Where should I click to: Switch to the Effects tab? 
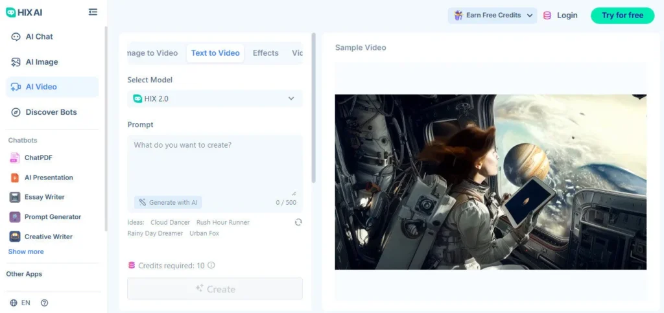click(265, 53)
